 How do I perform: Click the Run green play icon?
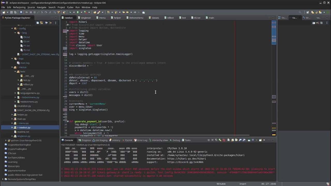click(x=78, y=12)
